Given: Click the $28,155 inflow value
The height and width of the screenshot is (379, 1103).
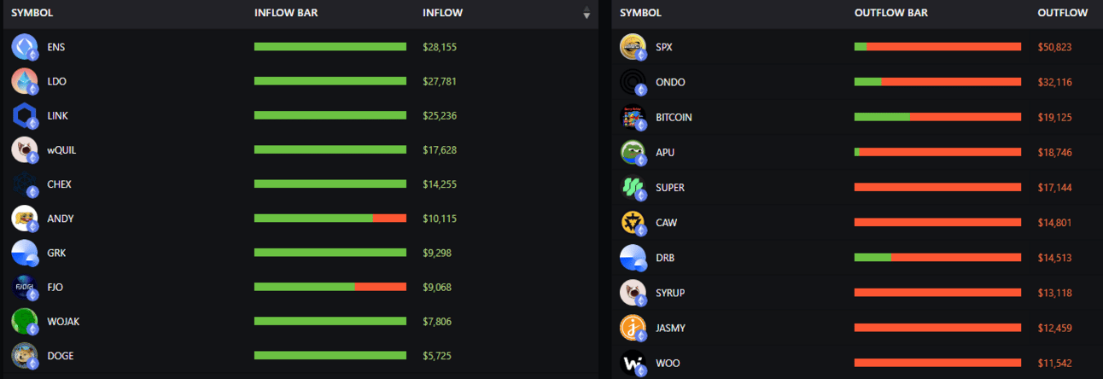Looking at the screenshot, I should coord(440,47).
